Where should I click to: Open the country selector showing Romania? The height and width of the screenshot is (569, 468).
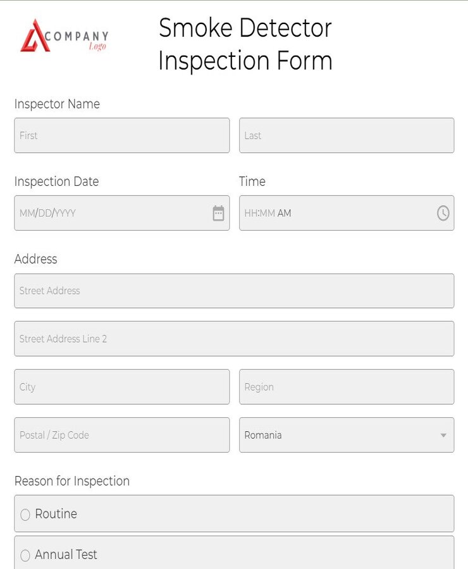[347, 435]
